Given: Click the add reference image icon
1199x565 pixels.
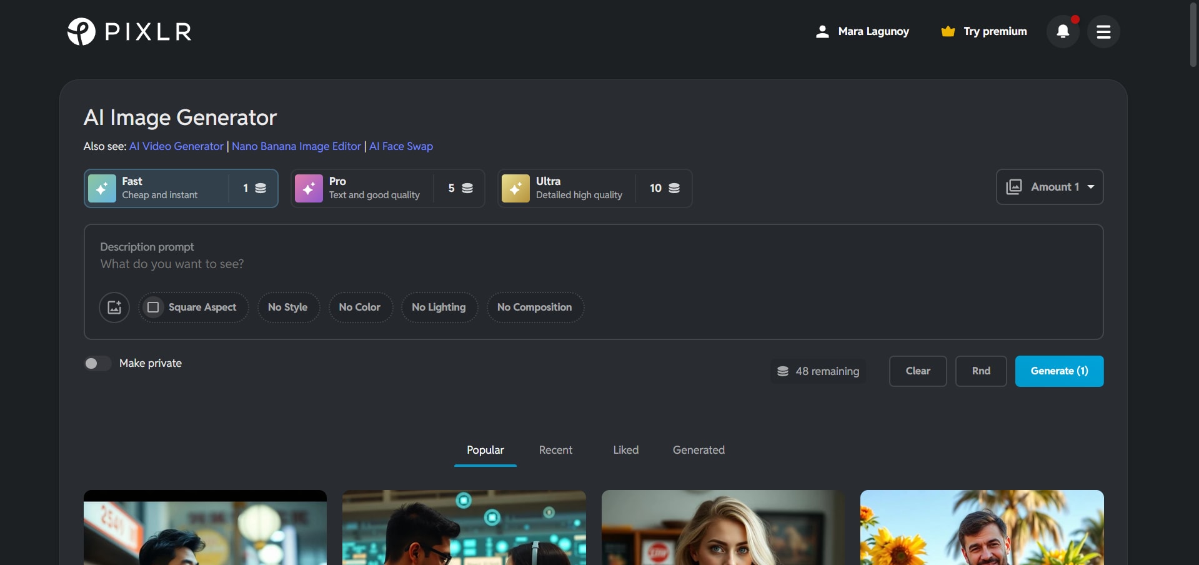Looking at the screenshot, I should 114,307.
